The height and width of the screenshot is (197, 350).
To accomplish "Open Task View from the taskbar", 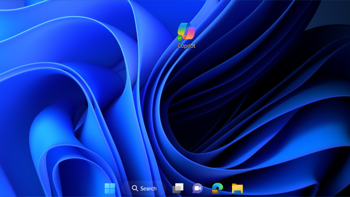I will point(178,188).
